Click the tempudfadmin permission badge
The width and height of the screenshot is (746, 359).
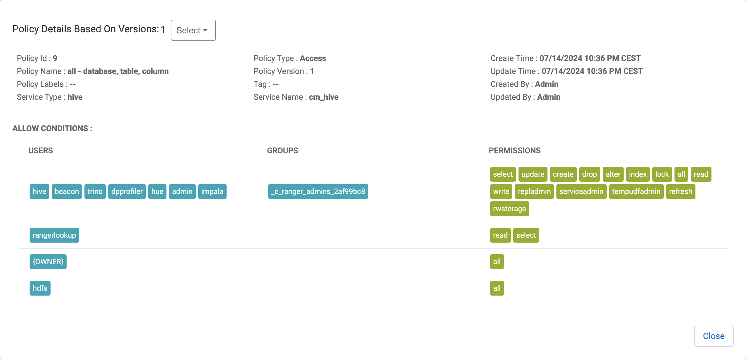(x=636, y=192)
